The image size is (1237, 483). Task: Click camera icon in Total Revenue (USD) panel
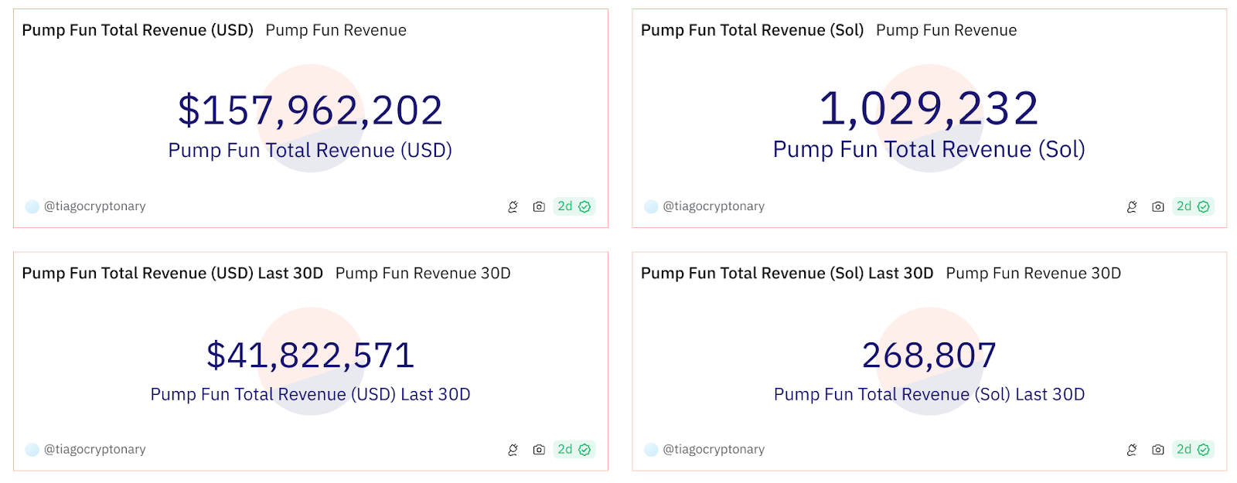539,206
